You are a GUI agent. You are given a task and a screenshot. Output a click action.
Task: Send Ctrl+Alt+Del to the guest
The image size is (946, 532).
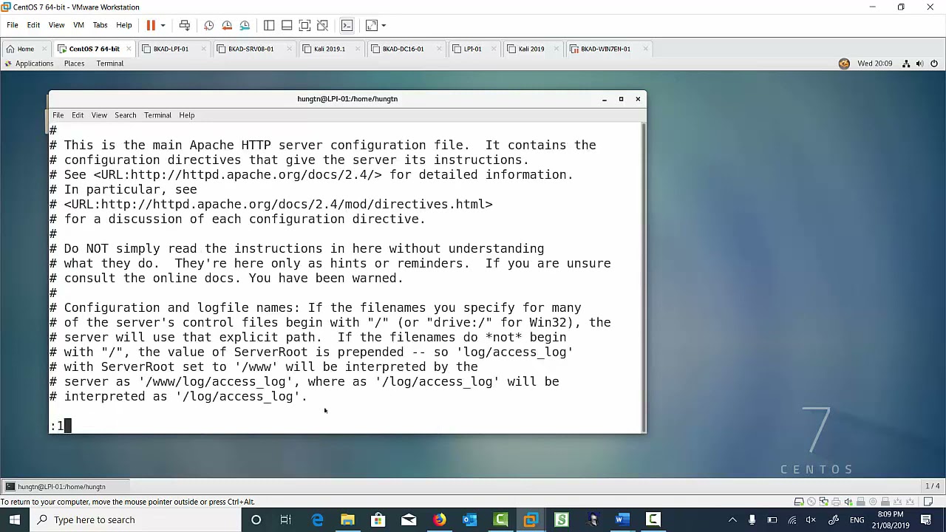click(x=185, y=25)
